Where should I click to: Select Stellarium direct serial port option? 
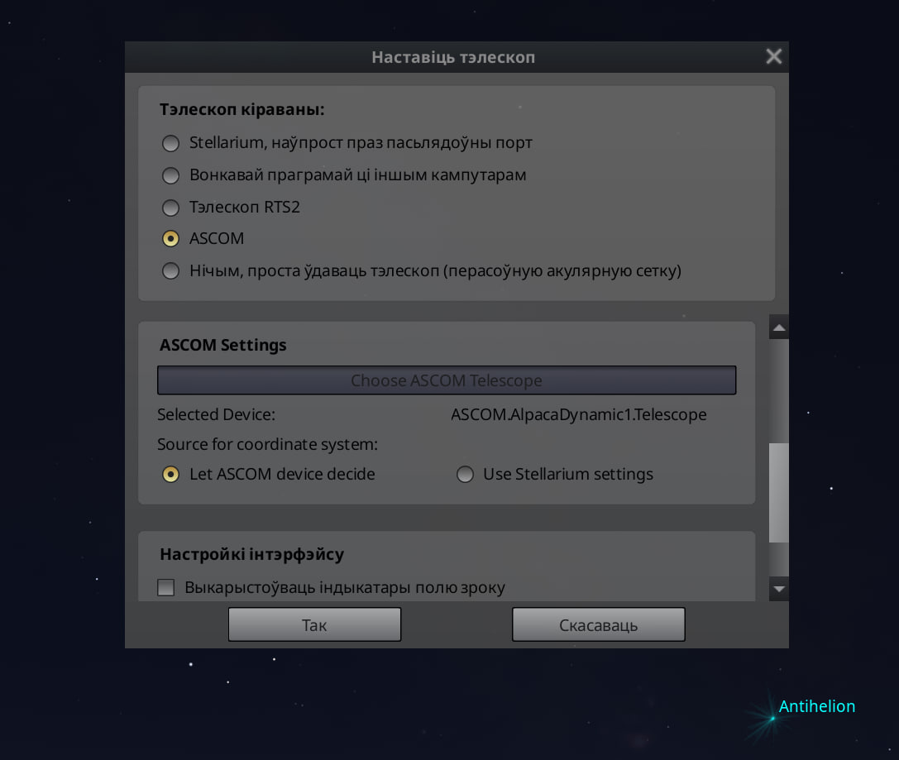170,143
